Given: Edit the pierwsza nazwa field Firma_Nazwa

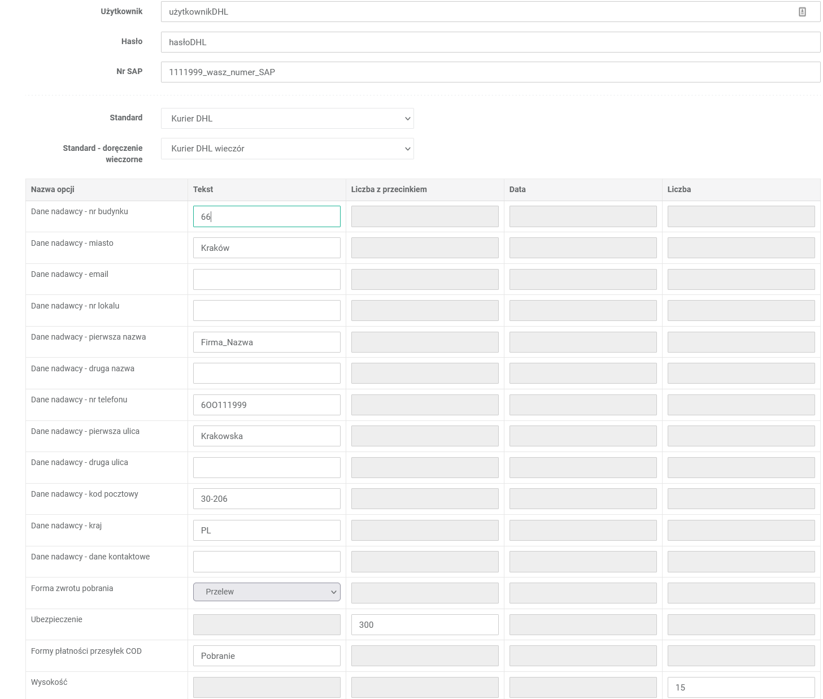Looking at the screenshot, I should [x=267, y=342].
